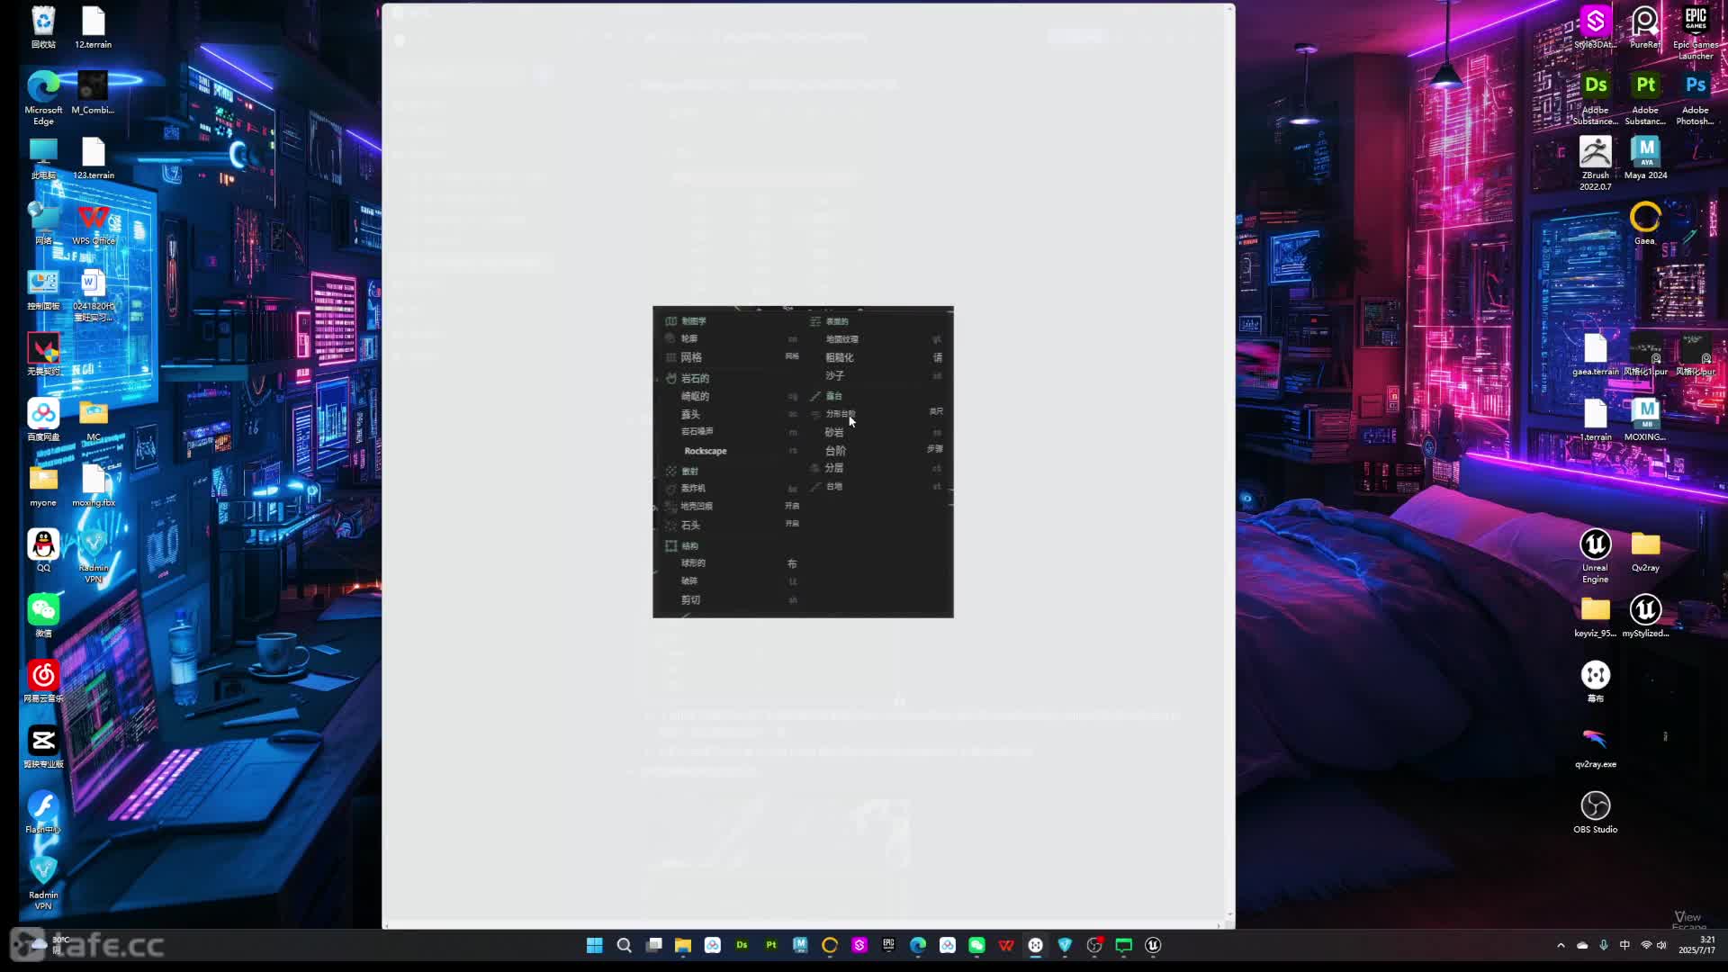
Task: Open the Style3D Atelier desktop shortcut
Action: pyautogui.click(x=1596, y=27)
